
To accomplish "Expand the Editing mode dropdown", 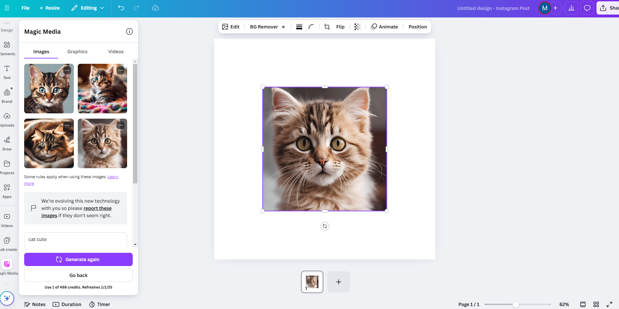I will (x=88, y=8).
